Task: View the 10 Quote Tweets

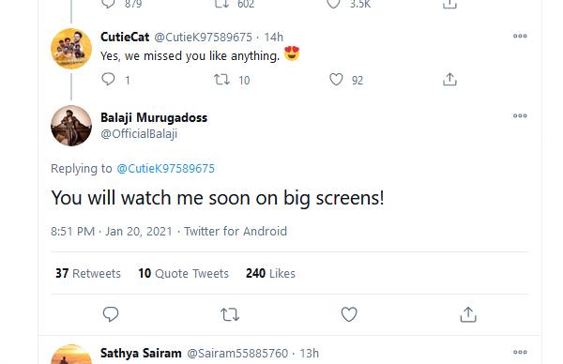Action: [184, 274]
